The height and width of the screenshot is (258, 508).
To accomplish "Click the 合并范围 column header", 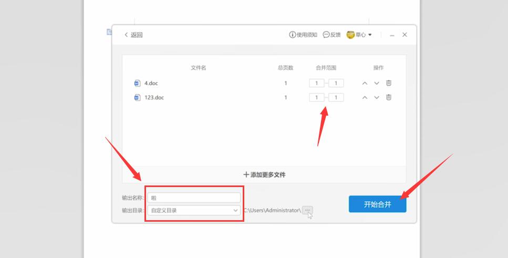I will [326, 68].
